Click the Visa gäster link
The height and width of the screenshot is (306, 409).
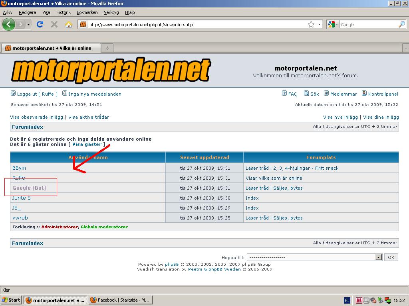(x=87, y=144)
